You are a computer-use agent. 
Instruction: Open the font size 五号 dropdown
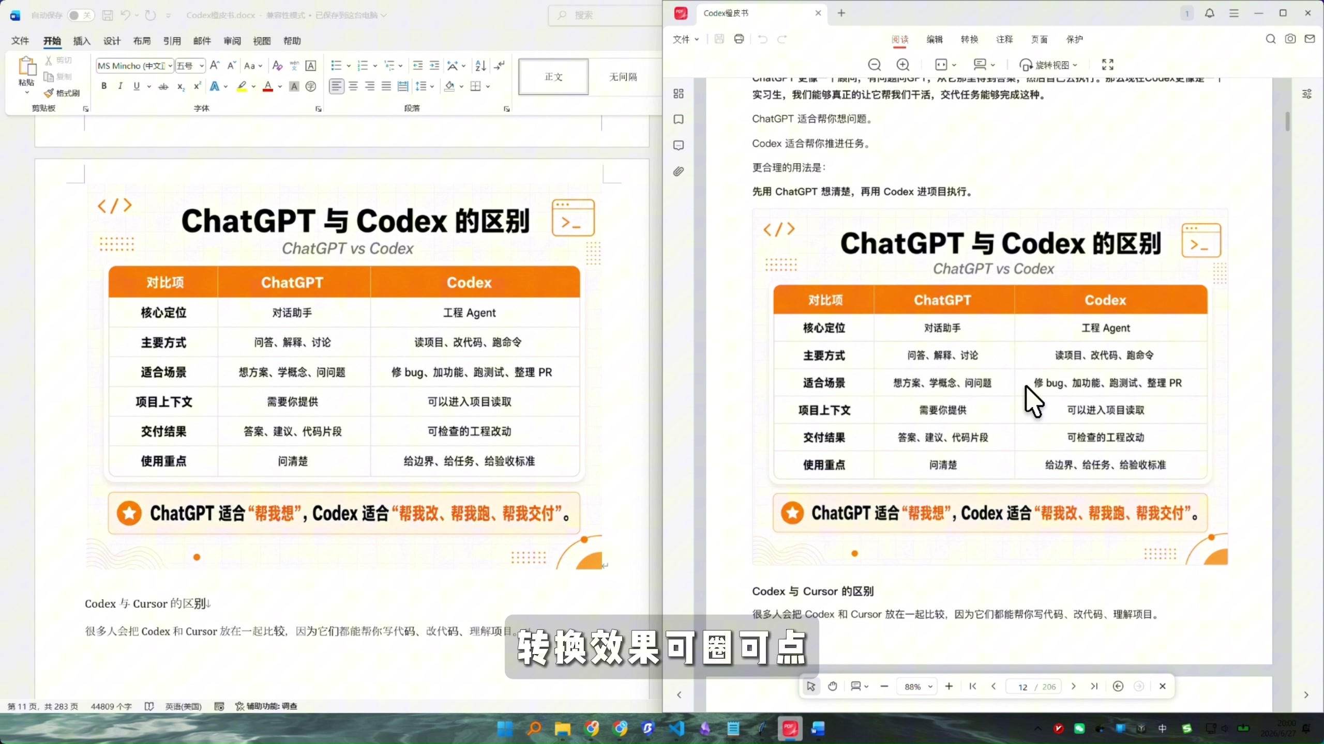[x=201, y=66]
